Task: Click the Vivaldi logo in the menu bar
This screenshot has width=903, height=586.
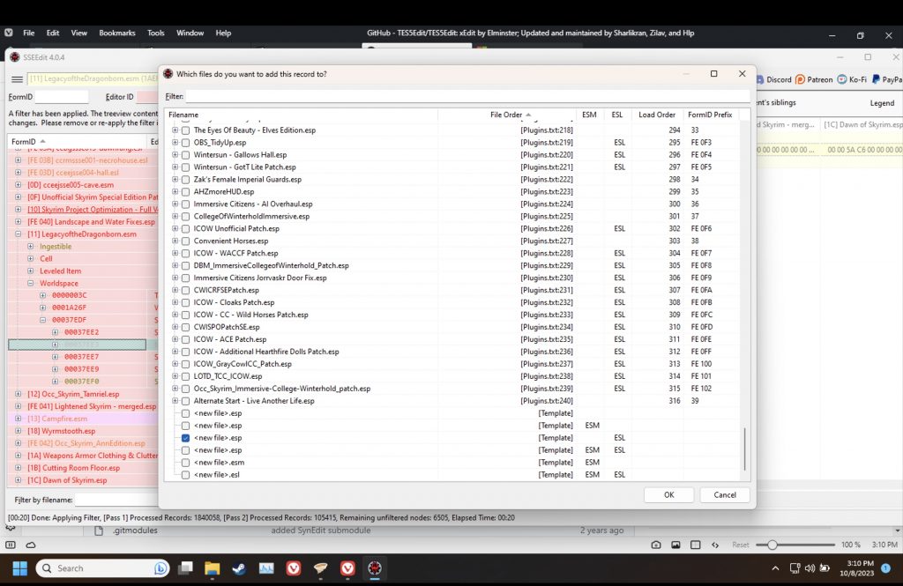Action: pos(9,33)
